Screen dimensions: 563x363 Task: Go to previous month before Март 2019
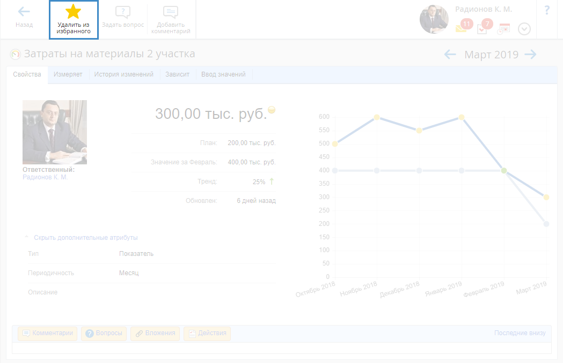[450, 54]
